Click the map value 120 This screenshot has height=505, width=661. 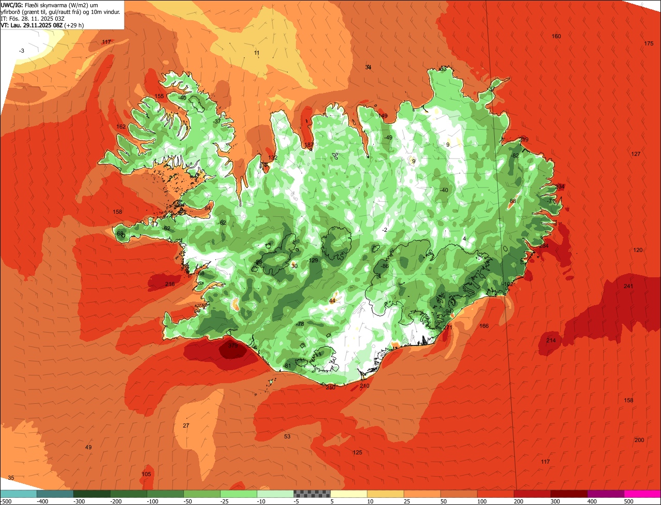pos(638,250)
